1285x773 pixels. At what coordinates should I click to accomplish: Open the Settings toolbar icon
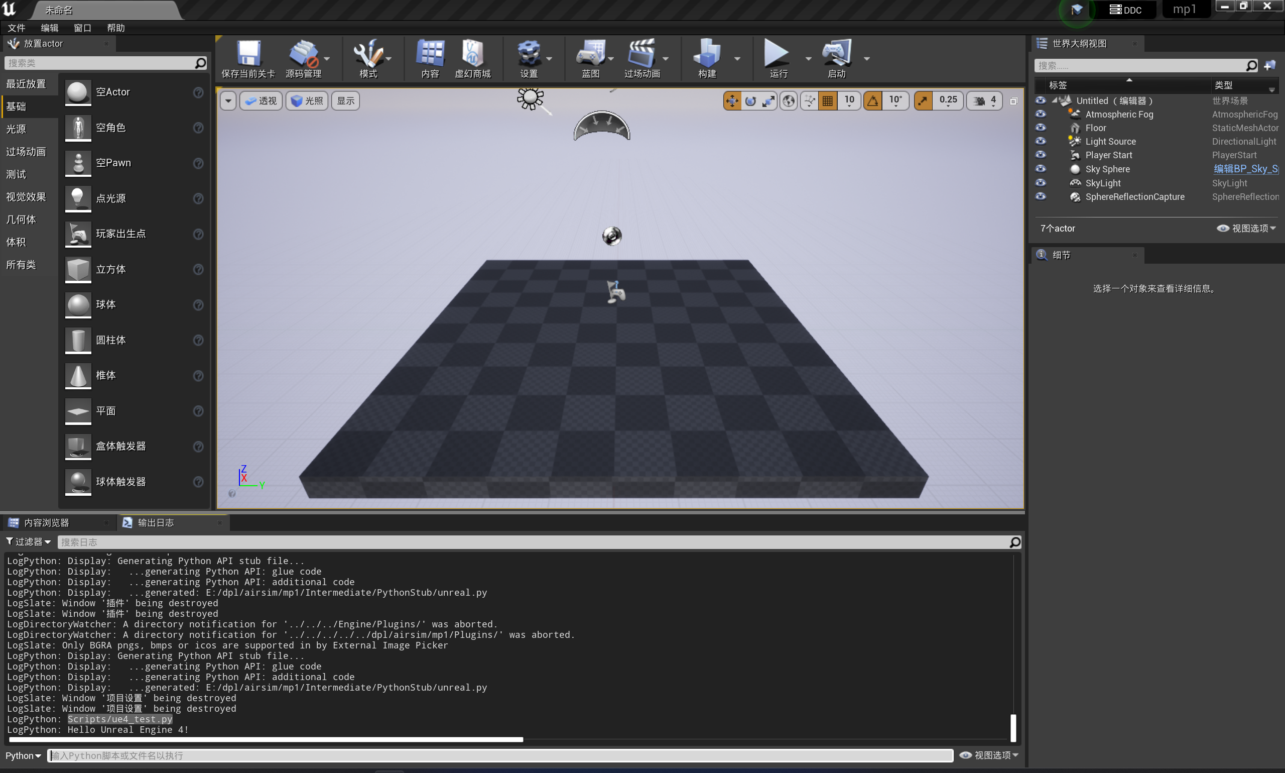tap(528, 54)
